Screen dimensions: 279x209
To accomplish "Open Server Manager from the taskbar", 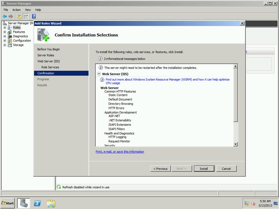I will pos(24,203).
